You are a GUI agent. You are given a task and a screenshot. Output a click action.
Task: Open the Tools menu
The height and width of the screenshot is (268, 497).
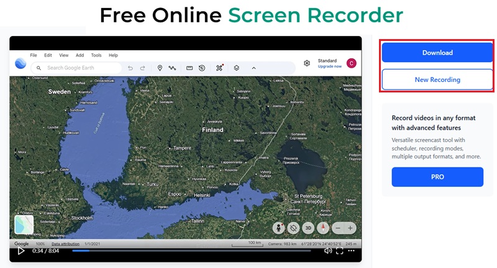click(x=96, y=55)
